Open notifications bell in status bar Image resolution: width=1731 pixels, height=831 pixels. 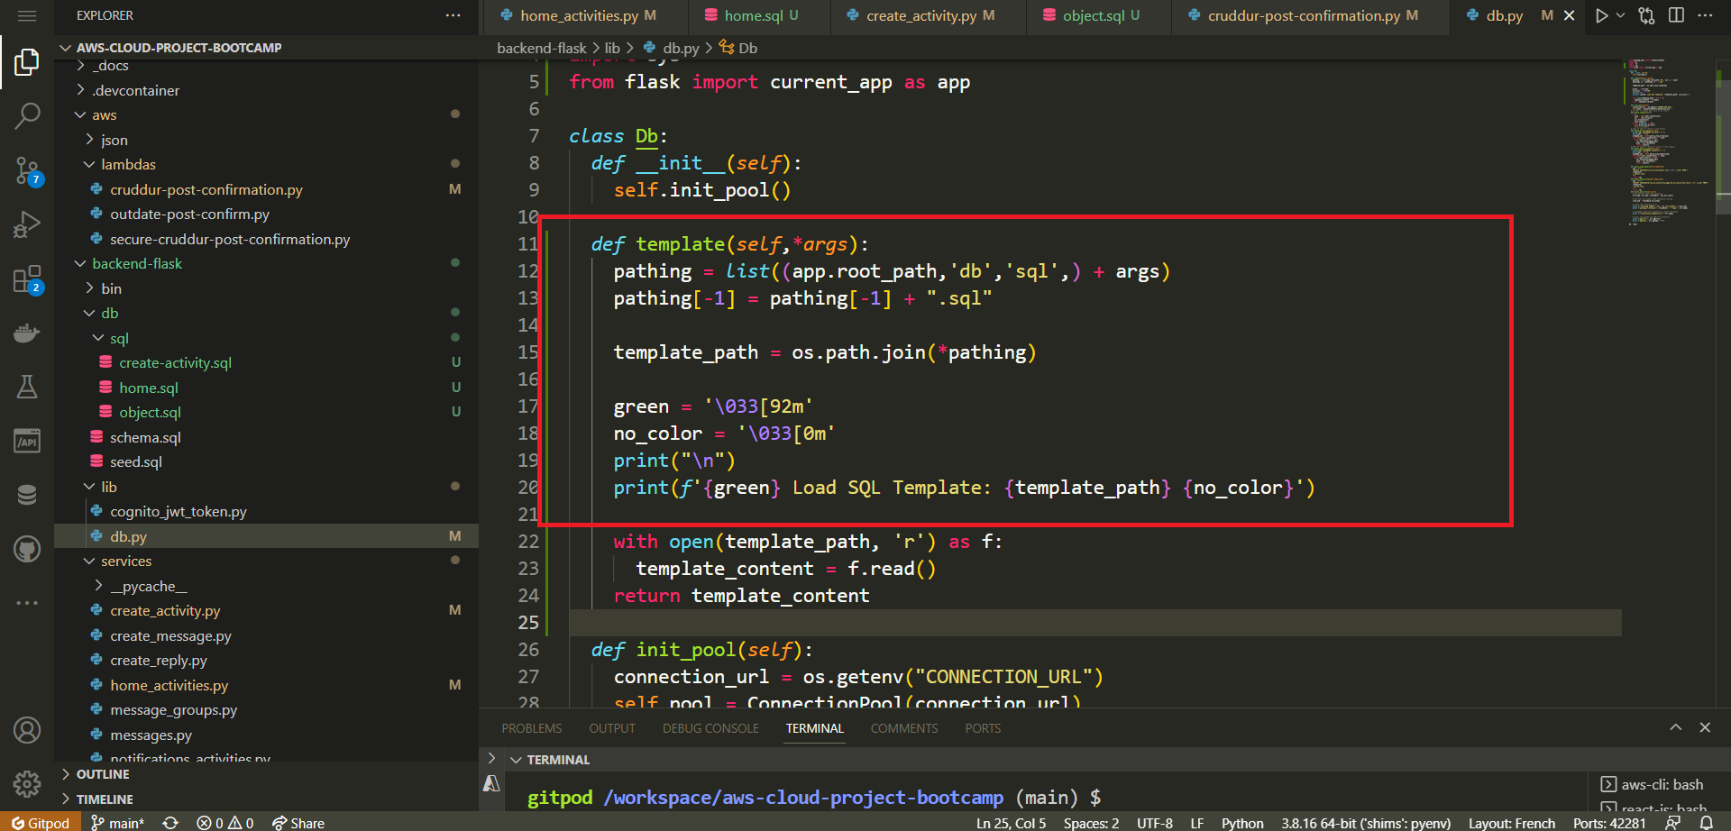pyautogui.click(x=1706, y=822)
